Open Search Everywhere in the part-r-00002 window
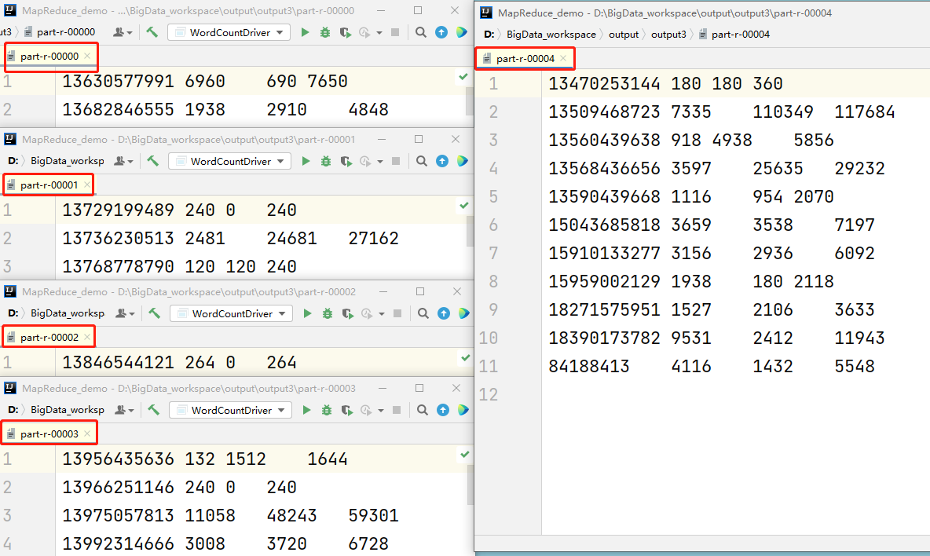930x556 pixels. point(423,313)
